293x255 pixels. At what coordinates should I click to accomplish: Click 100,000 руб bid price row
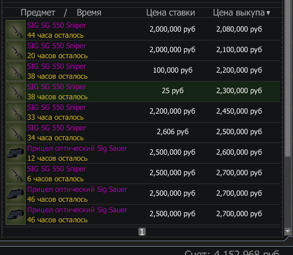tap(143, 71)
